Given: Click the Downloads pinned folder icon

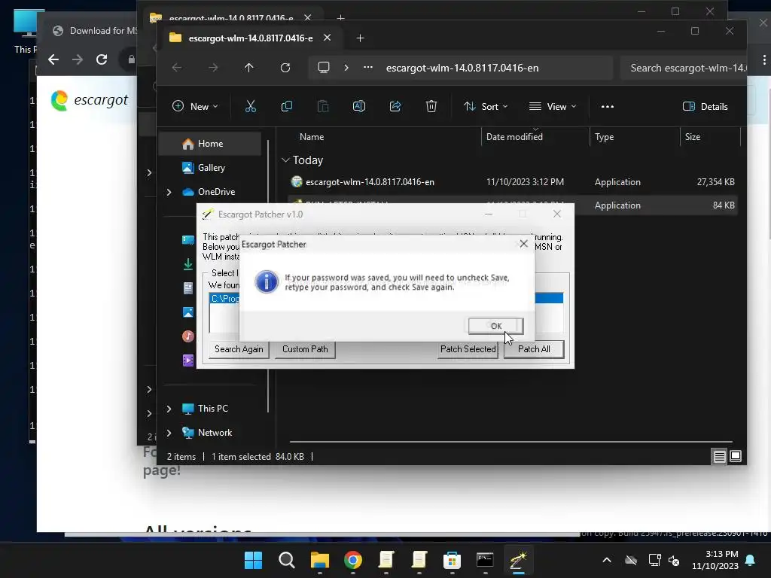Looking at the screenshot, I should (187, 264).
